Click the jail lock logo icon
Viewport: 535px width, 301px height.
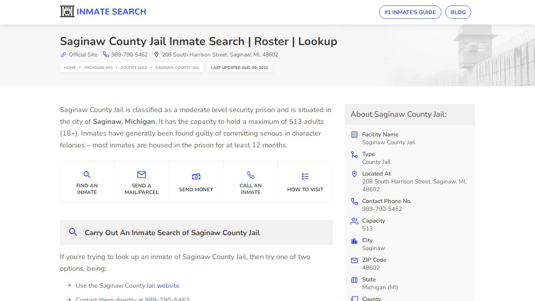click(x=67, y=11)
